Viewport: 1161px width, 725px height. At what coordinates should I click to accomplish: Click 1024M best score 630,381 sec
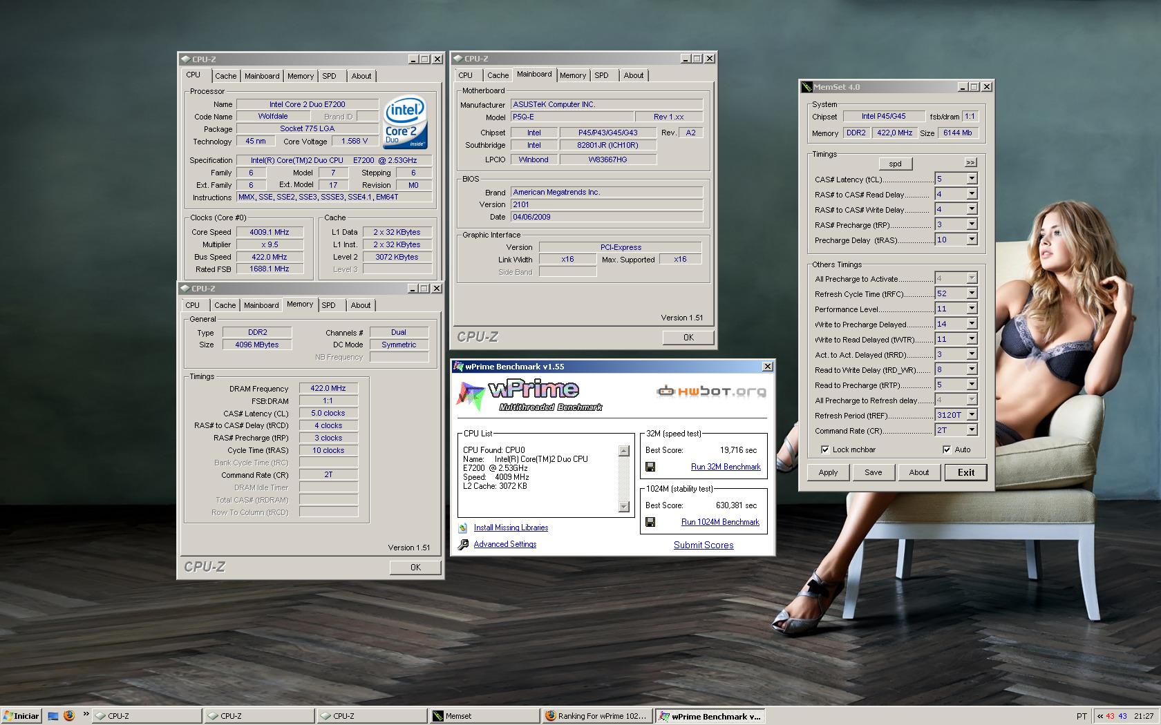pos(736,505)
